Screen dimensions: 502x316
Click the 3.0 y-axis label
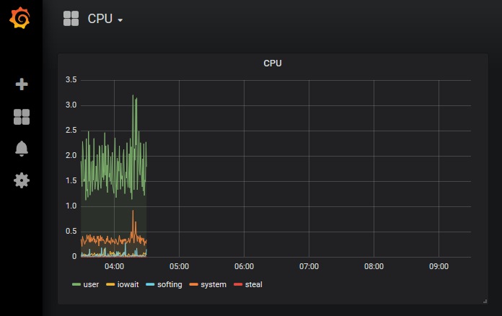coord(71,105)
